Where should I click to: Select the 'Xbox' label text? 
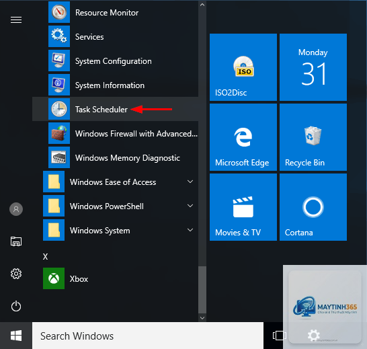(x=79, y=279)
